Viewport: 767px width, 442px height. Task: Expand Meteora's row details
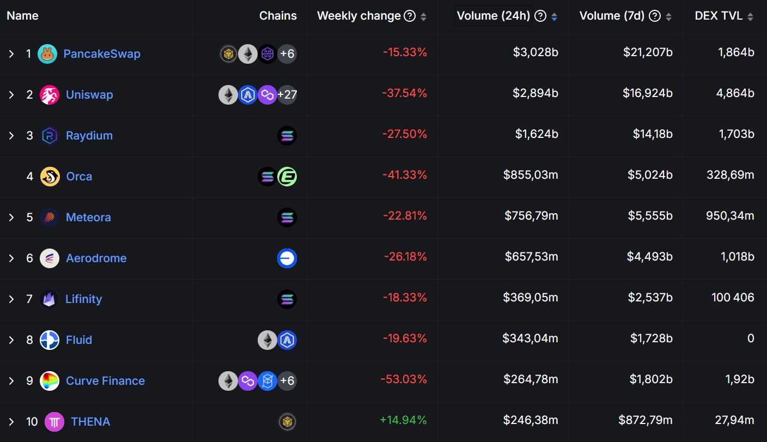click(12, 217)
